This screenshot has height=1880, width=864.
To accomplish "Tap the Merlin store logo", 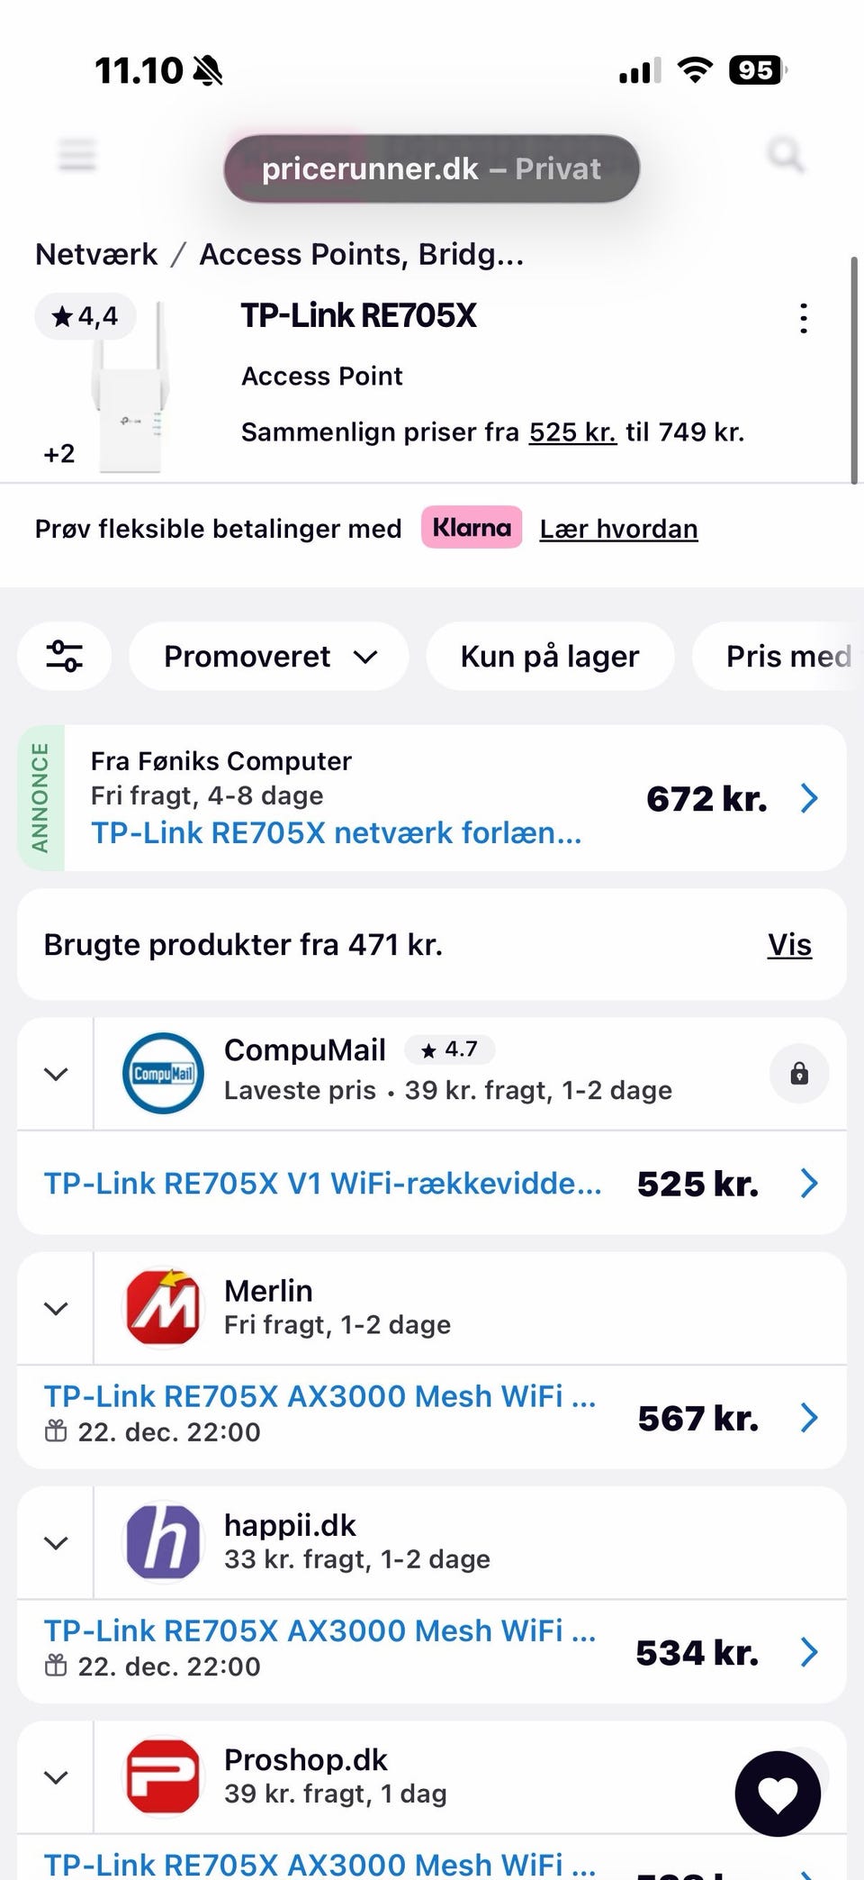I will [163, 1308].
